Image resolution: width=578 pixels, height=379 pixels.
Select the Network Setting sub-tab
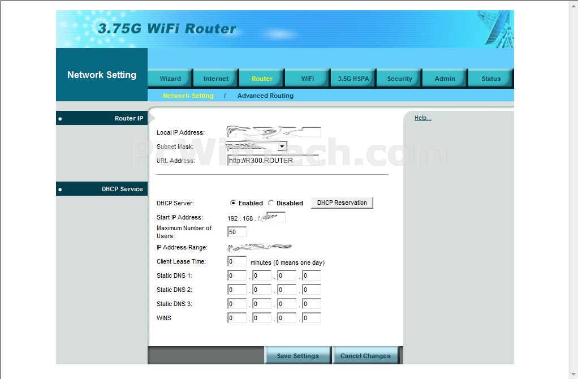(188, 96)
